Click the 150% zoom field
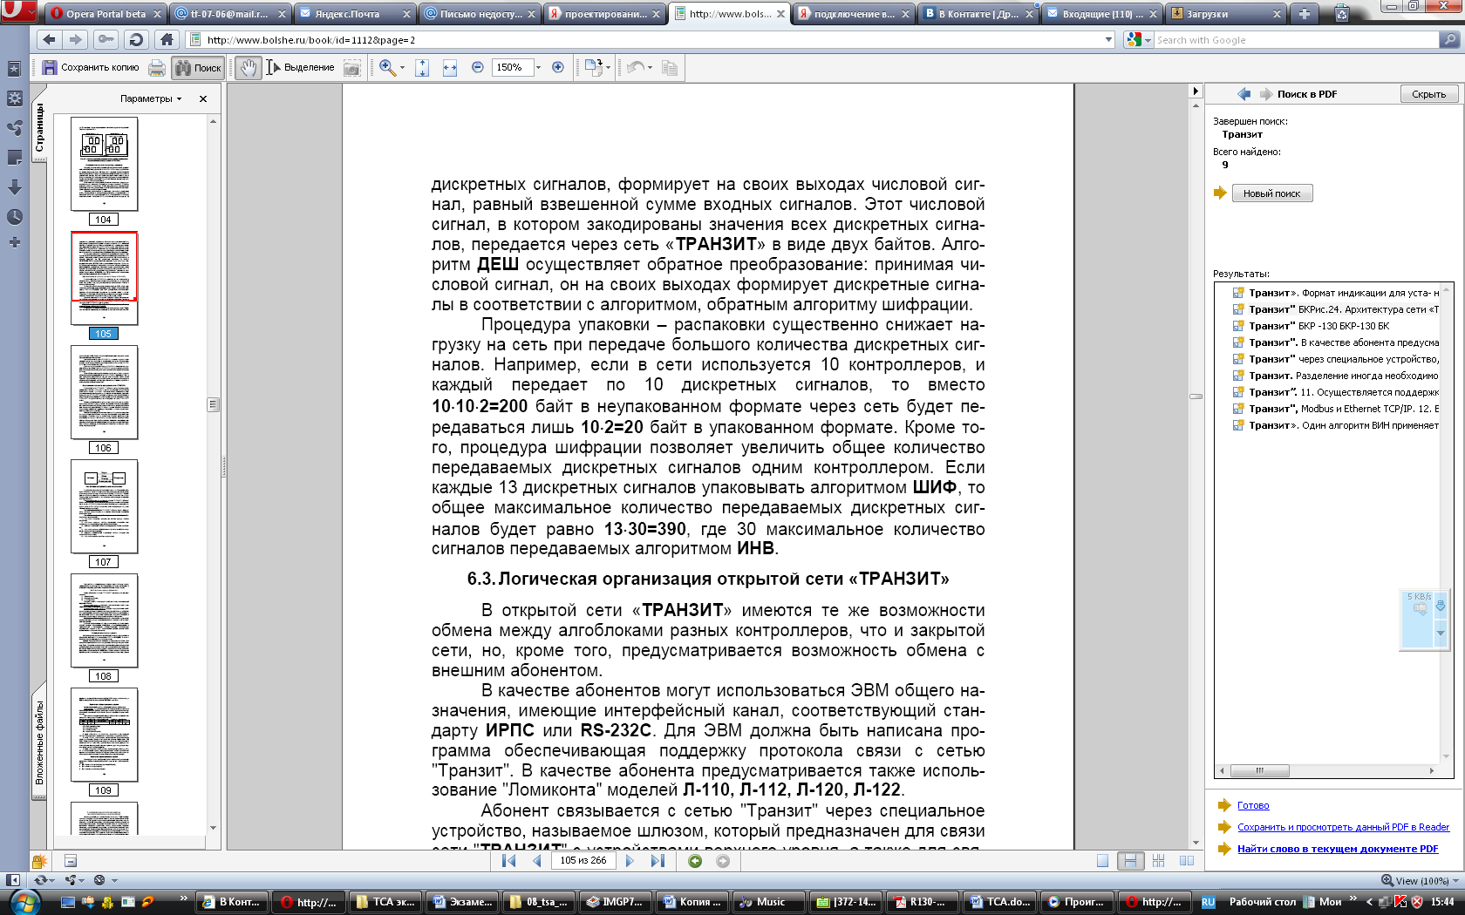Screen dimensions: 1465x915 511,67
